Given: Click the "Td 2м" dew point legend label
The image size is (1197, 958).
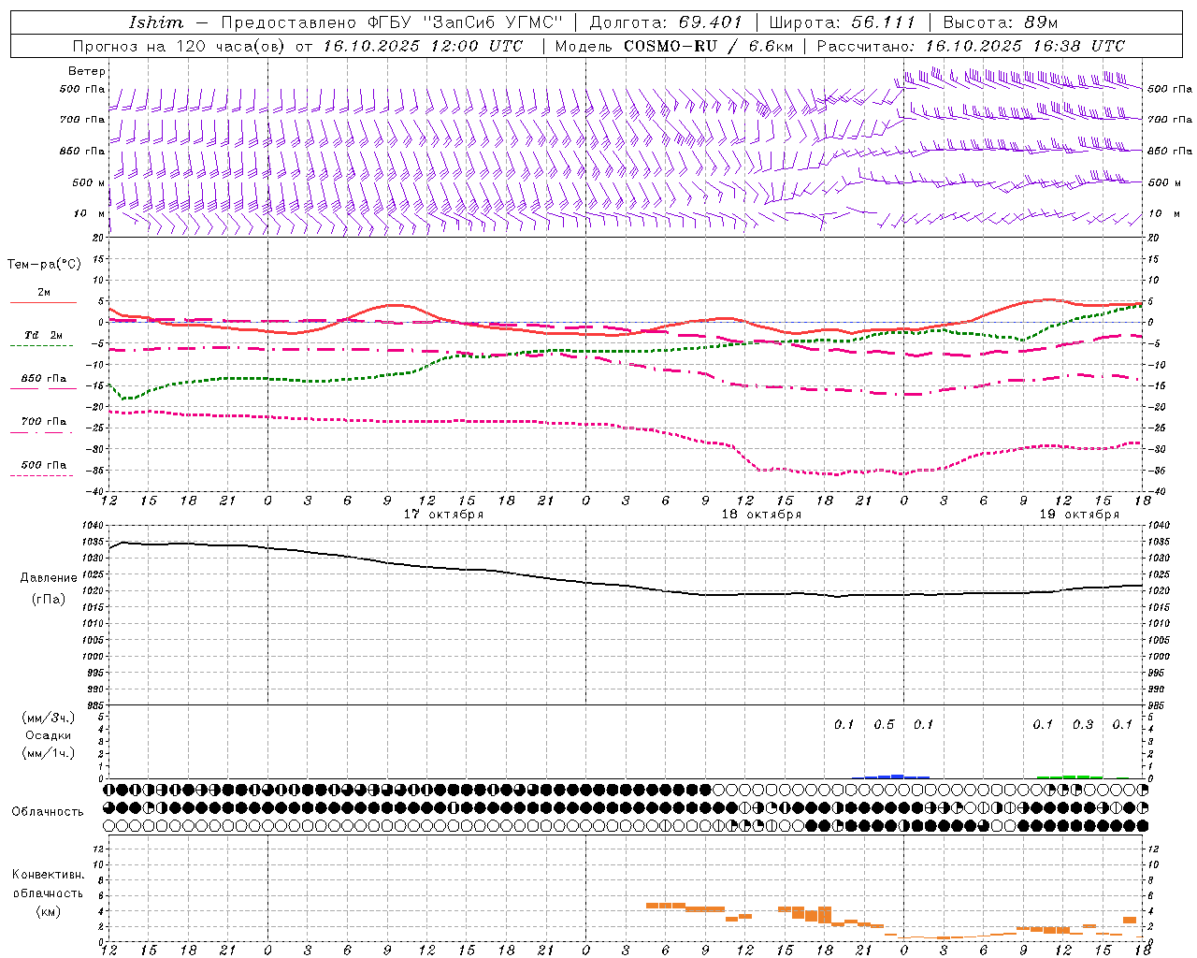Looking at the screenshot, I should tap(44, 335).
